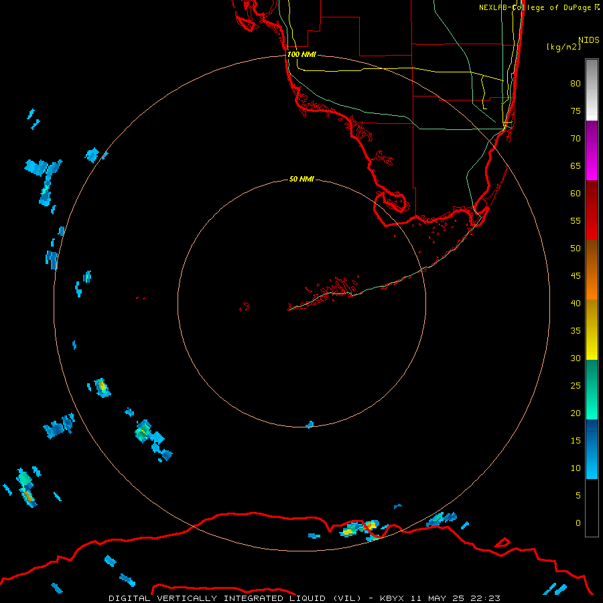Click the 0 value on the scale
Image resolution: width=603 pixels, height=603 pixels.
578,523
